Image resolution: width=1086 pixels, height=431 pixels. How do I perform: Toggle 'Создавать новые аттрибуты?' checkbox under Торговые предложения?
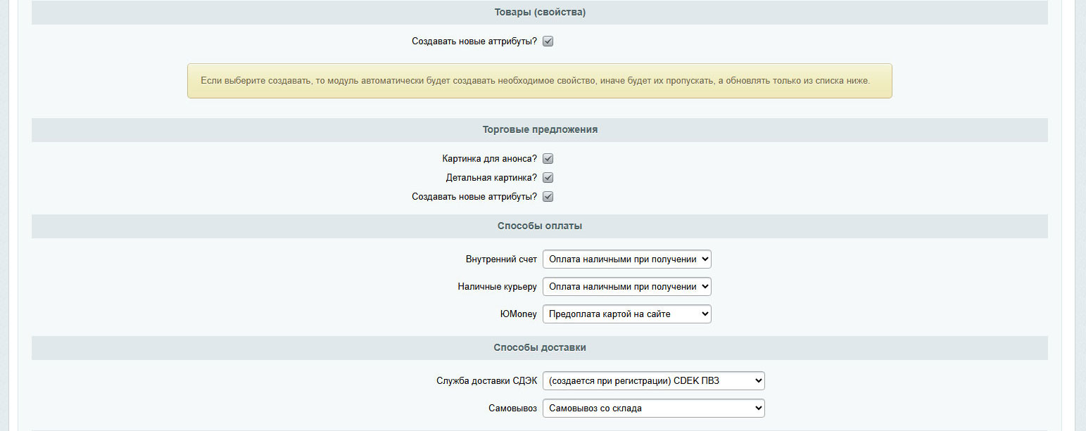(548, 197)
